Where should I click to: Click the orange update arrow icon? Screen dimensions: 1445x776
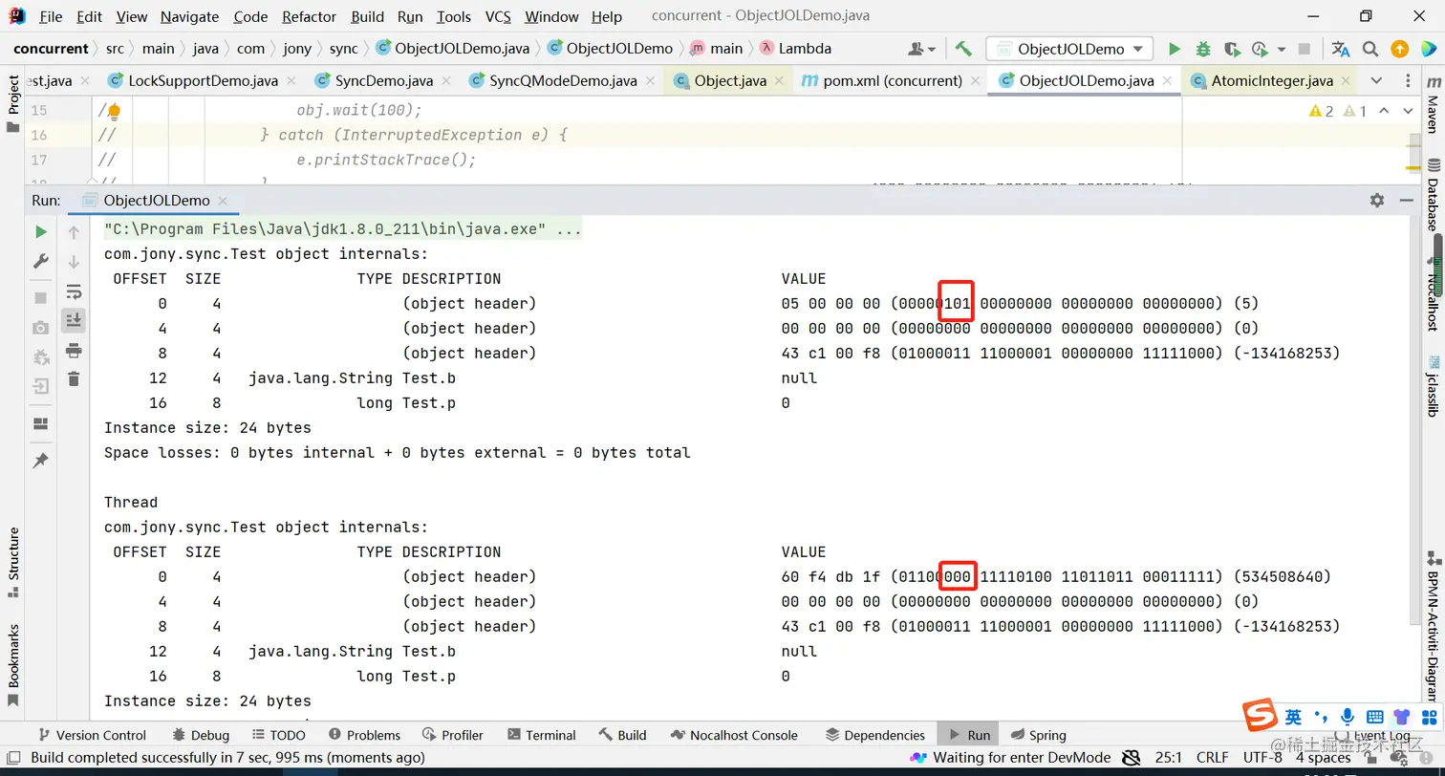[1399, 49]
